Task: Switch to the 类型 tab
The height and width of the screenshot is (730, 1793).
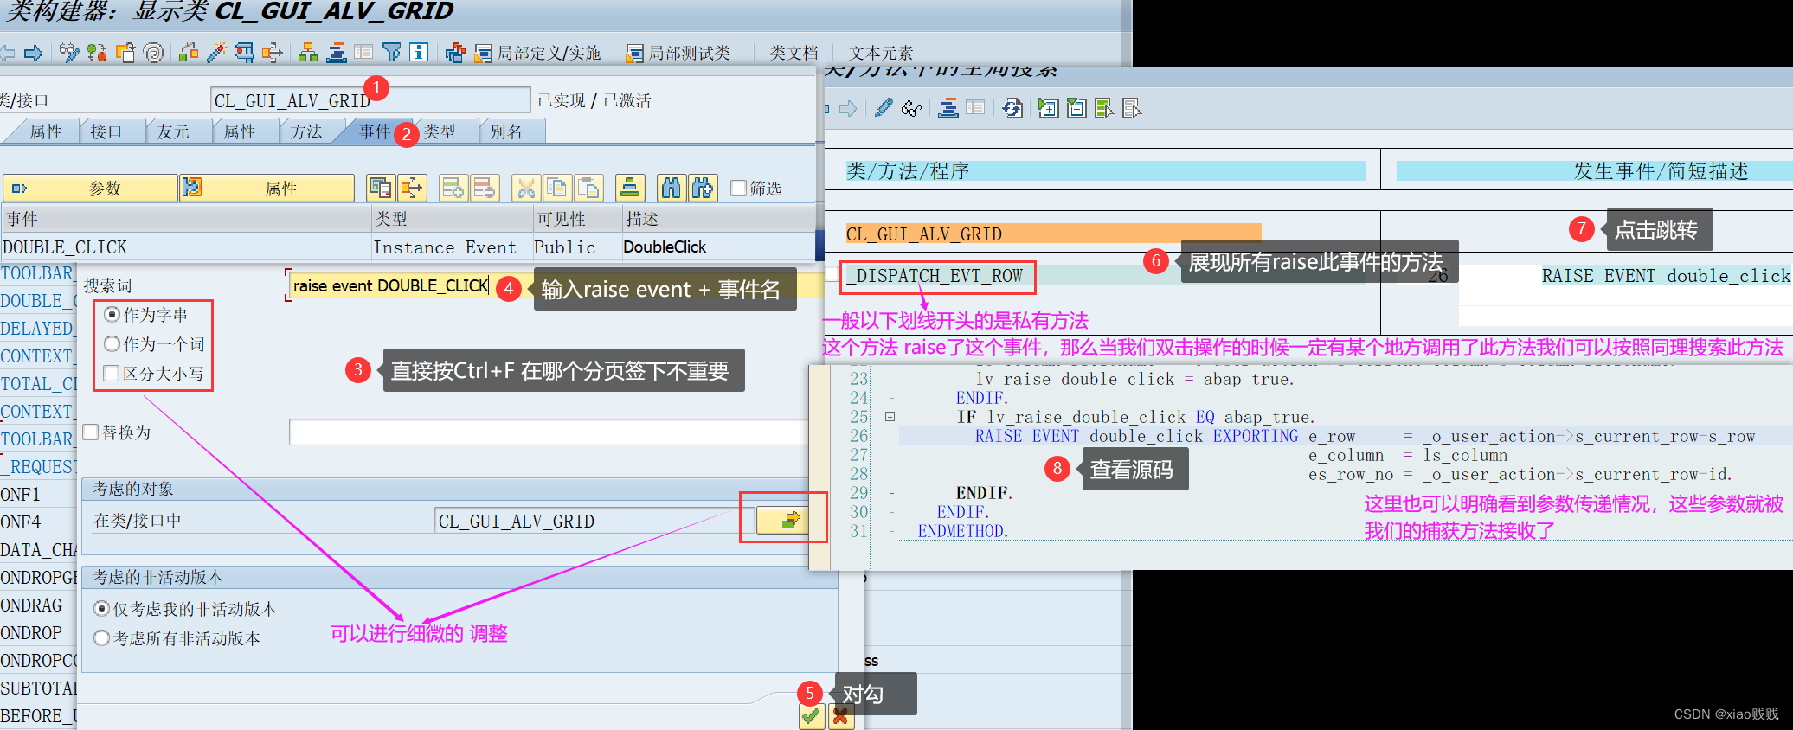Action: pos(440,131)
